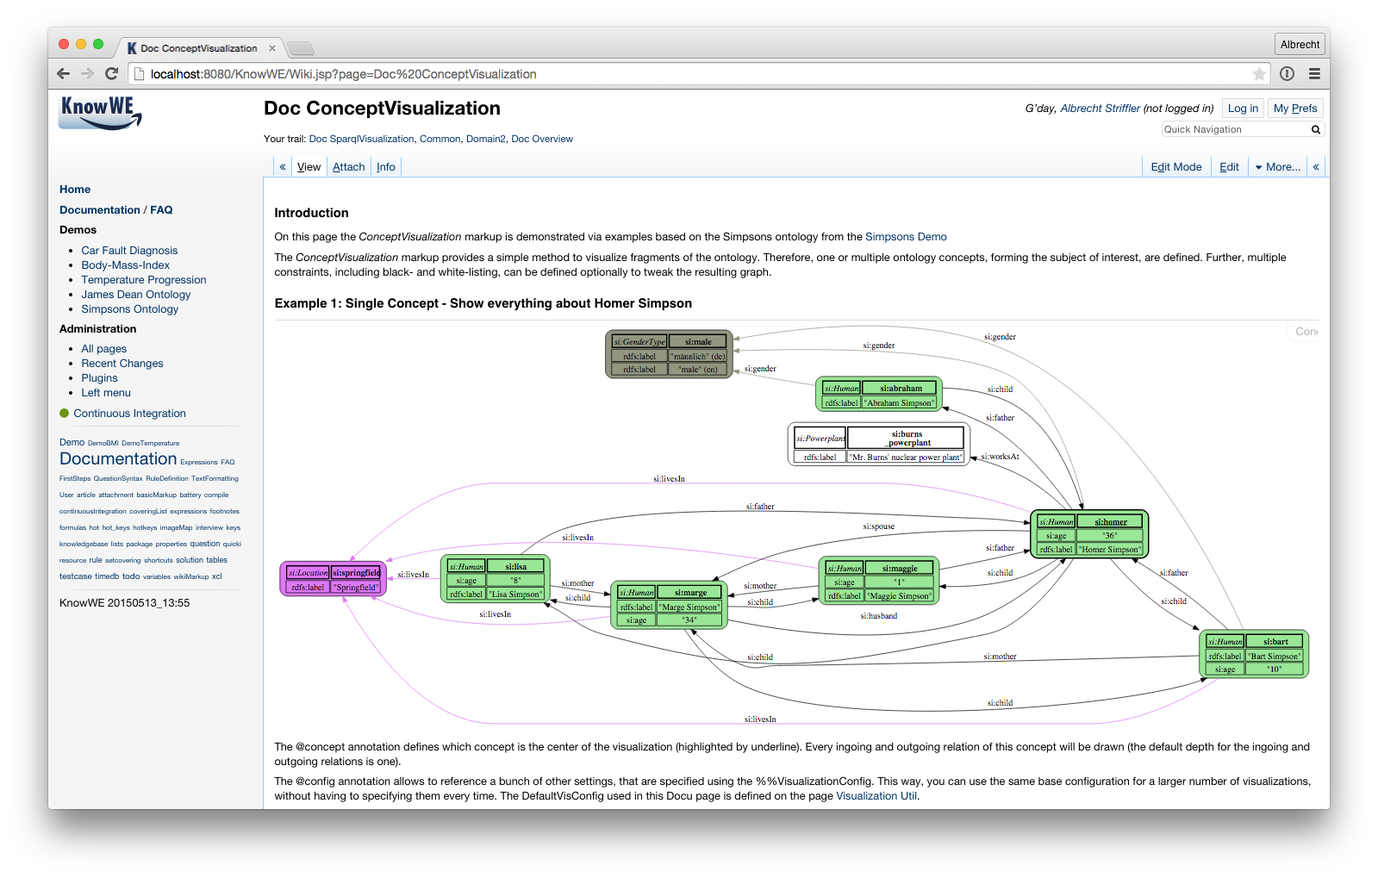Click the Demo tag in tag cloud
Screen dimensions: 1378x878
[72, 443]
